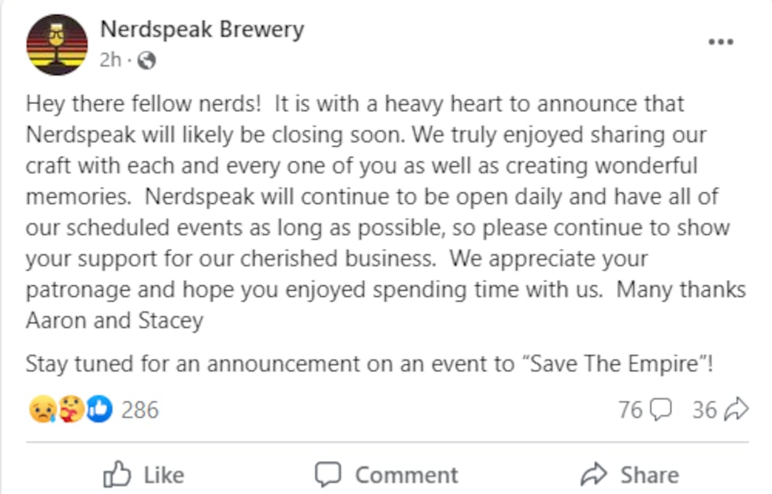The width and height of the screenshot is (772, 494).
Task: Click the Nerdspeak Brewery profile picture
Action: point(56,44)
